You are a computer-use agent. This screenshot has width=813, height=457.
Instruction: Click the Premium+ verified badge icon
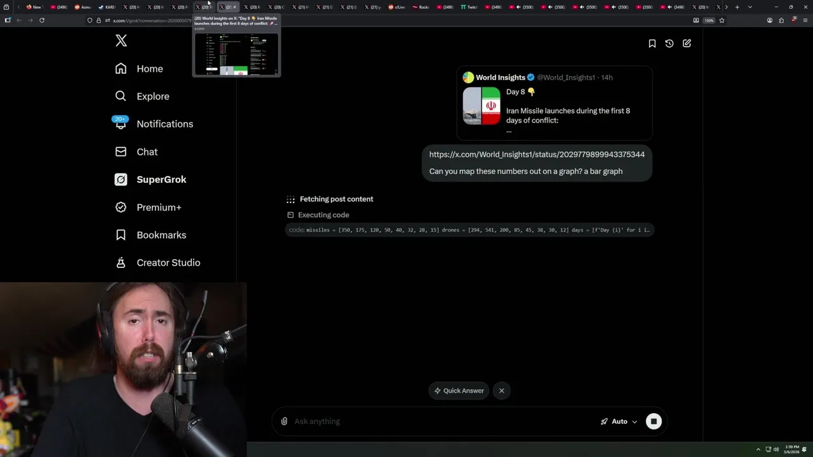[121, 207]
